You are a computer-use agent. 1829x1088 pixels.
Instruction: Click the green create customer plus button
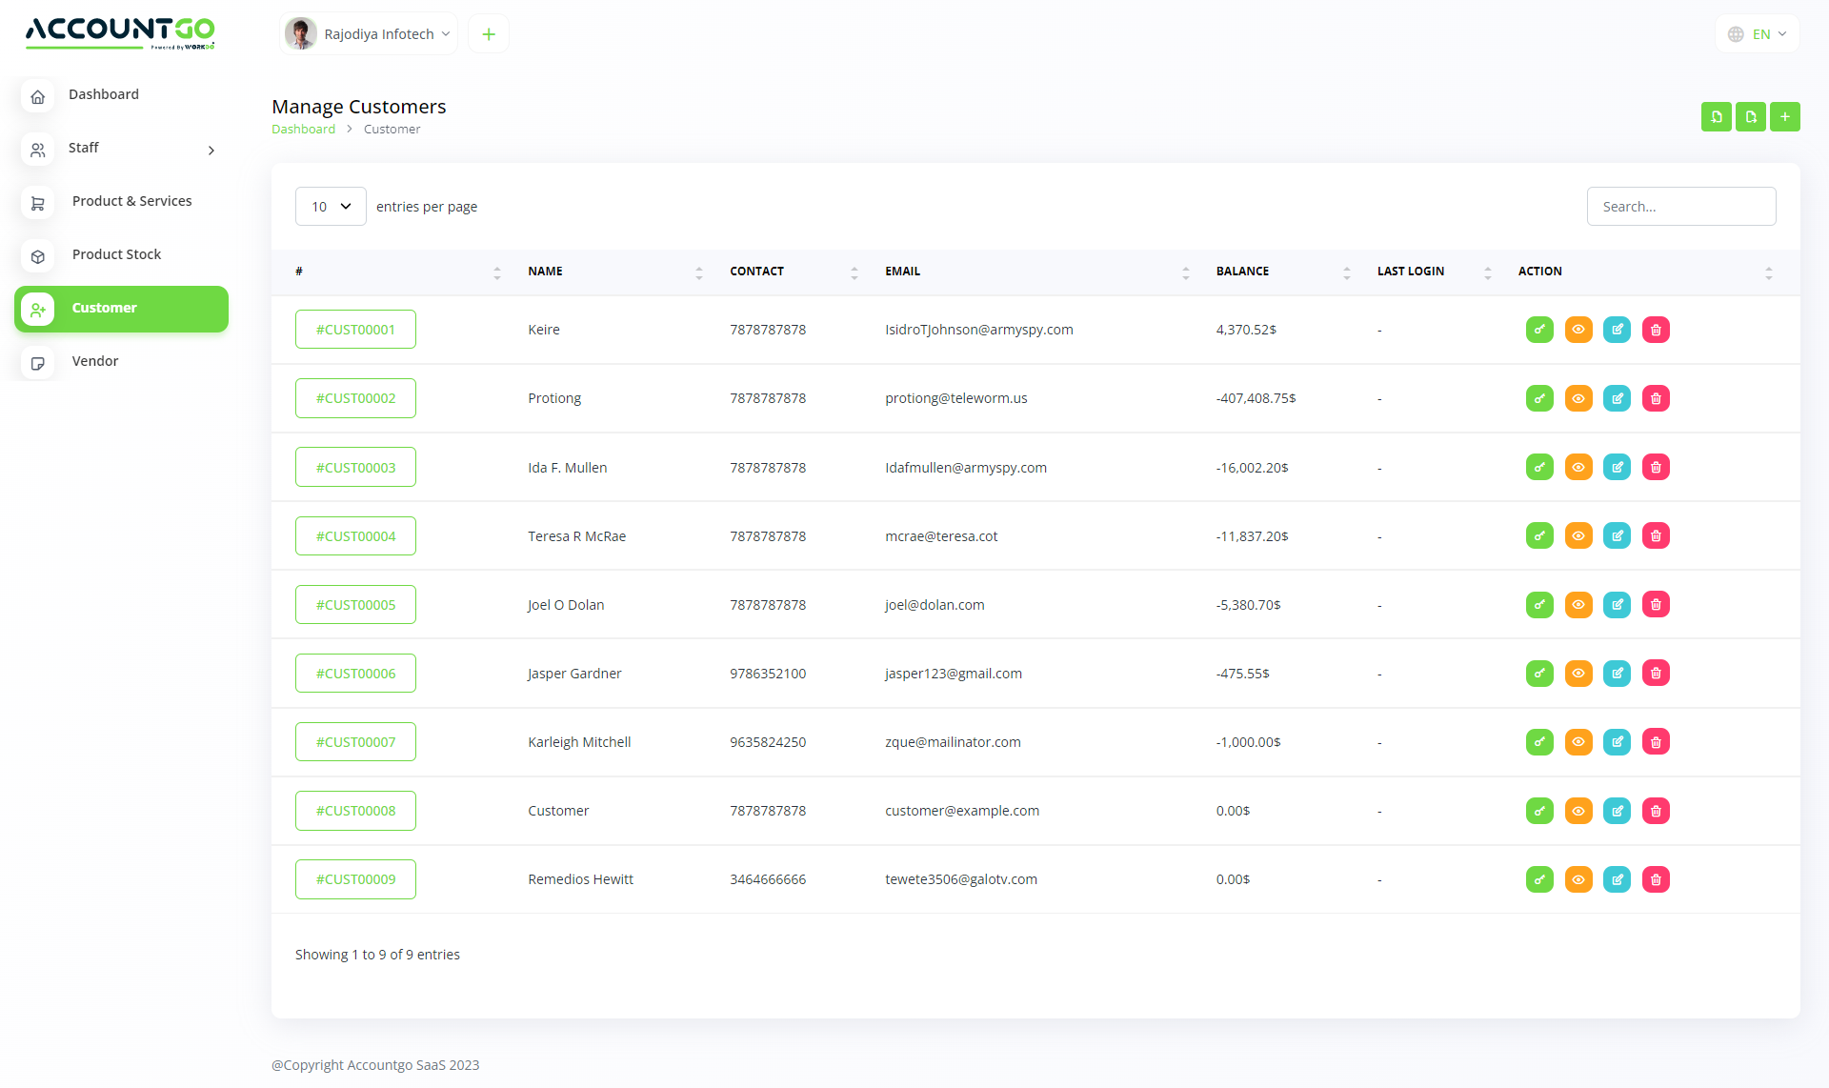[x=1784, y=116]
